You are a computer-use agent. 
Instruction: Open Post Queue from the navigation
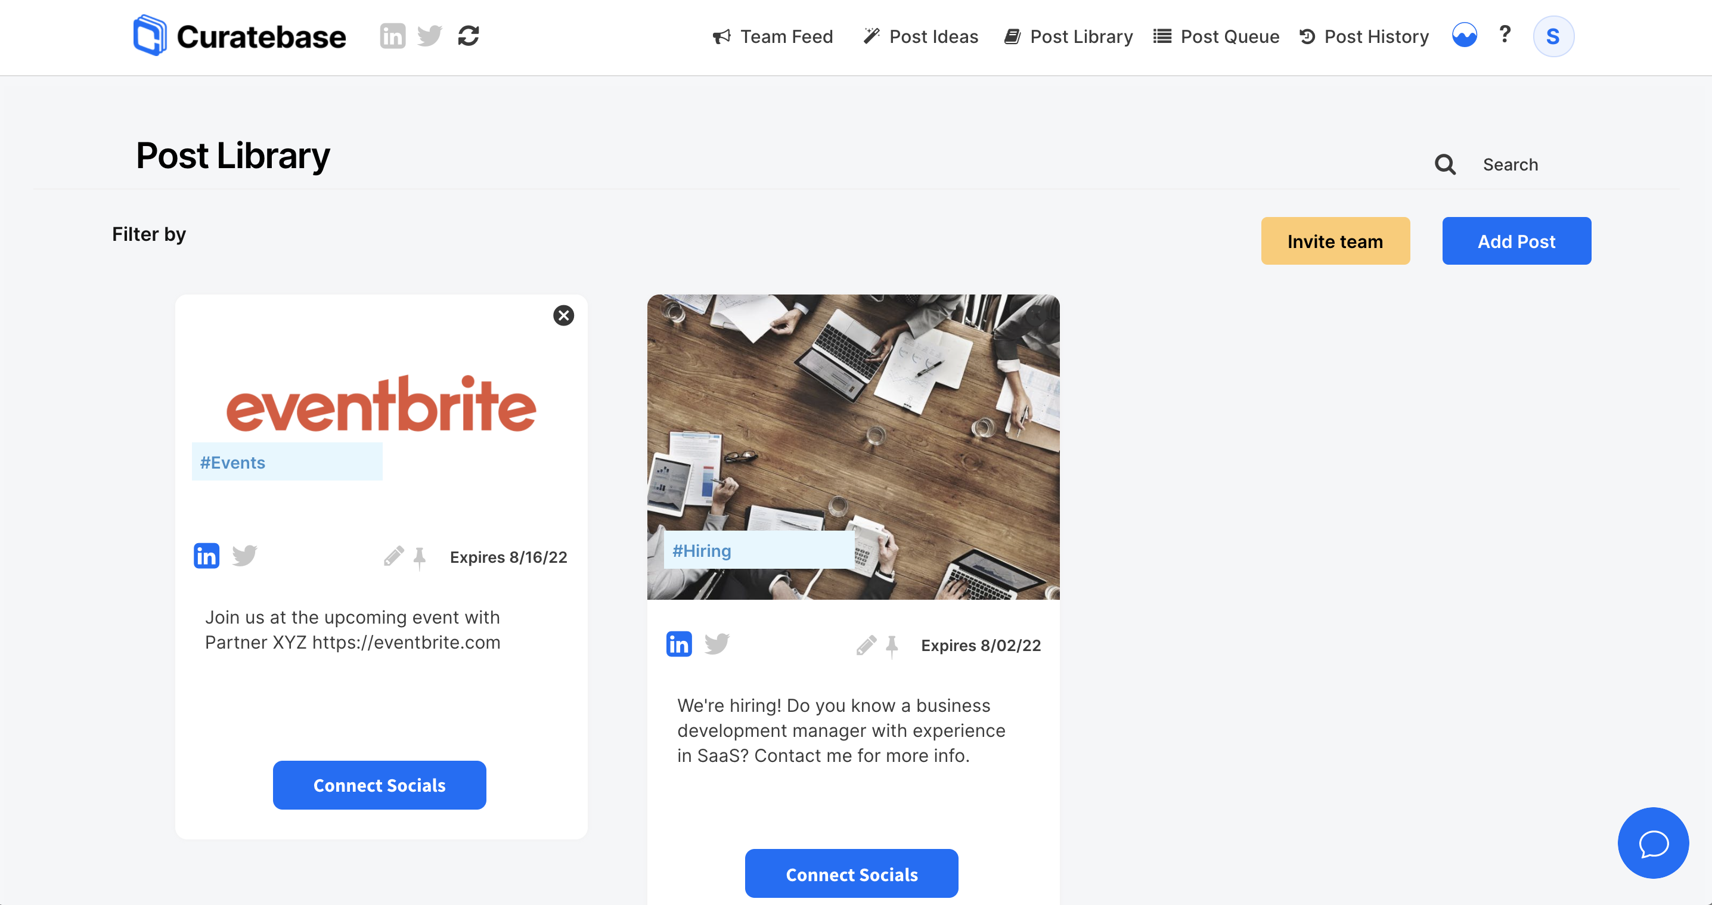click(x=1216, y=36)
